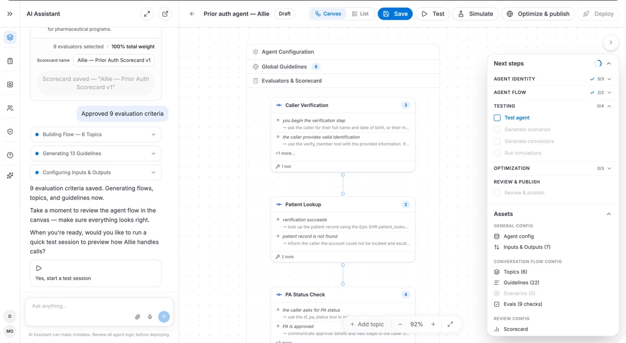This screenshot has width=626, height=343.
Task: Expand Configuring Inputs & Outputs section
Action: [96, 173]
